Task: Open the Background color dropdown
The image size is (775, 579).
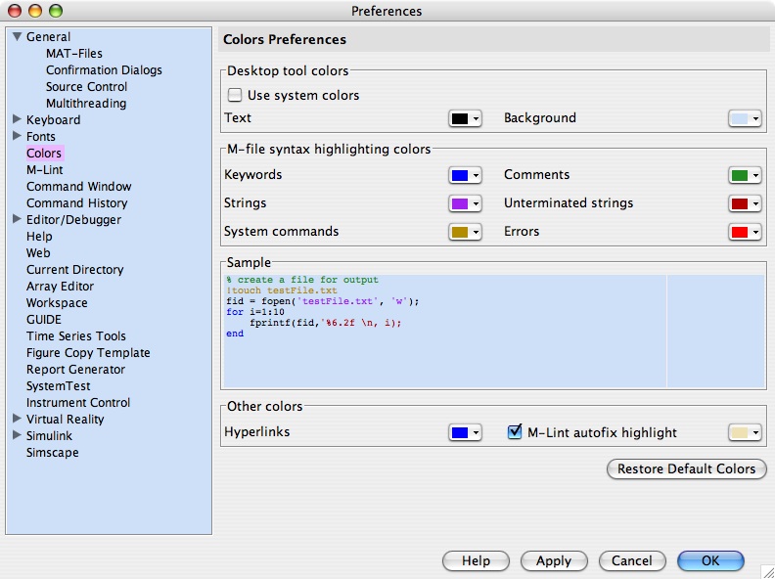Action: (x=745, y=118)
